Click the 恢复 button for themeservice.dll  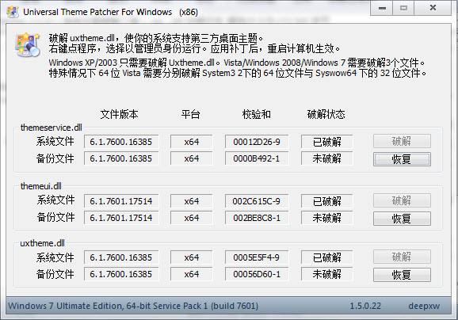click(x=402, y=159)
